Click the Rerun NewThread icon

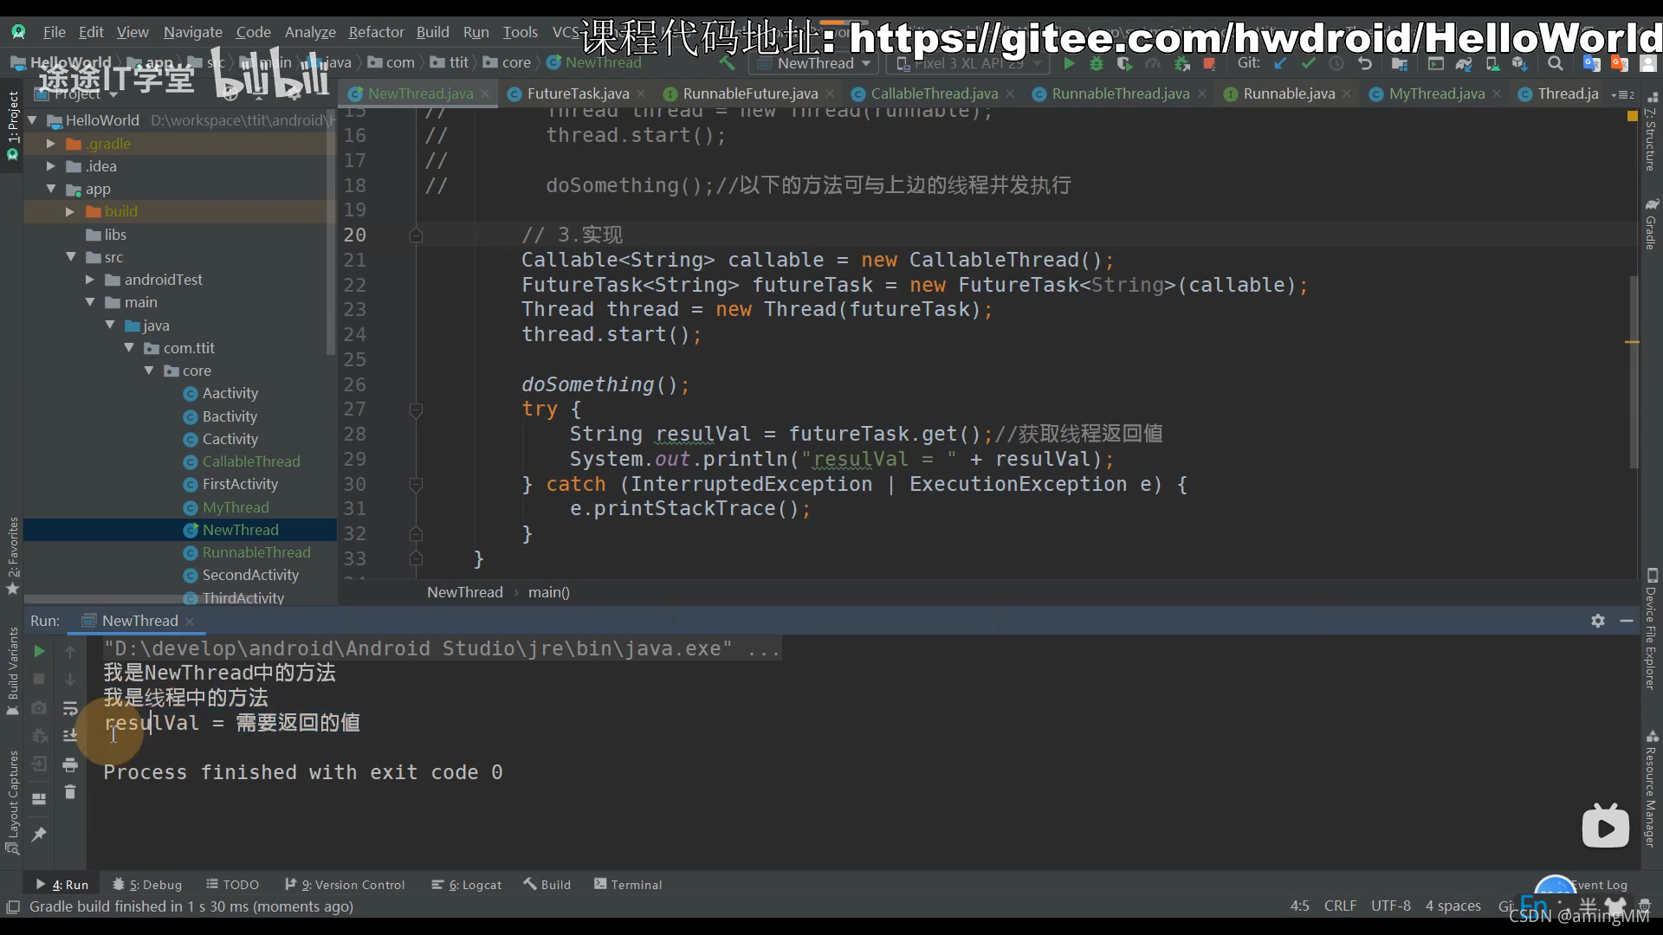(38, 651)
